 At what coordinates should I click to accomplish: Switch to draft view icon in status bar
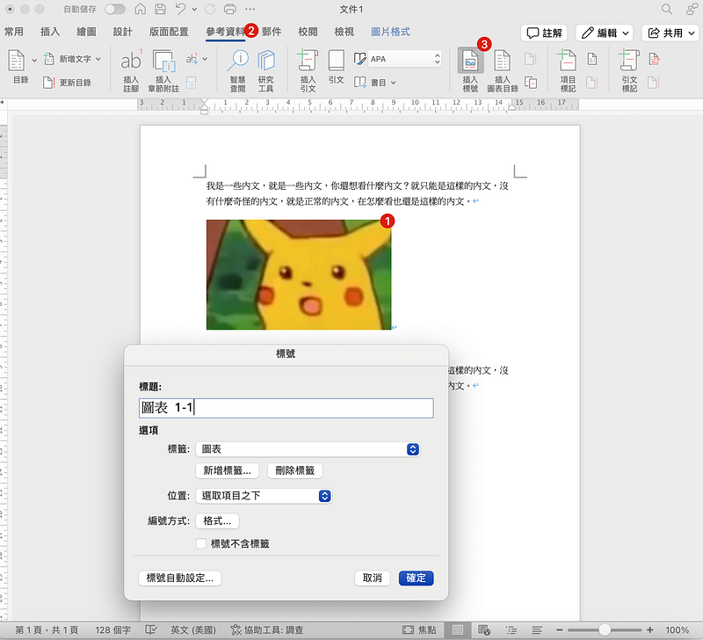(x=537, y=629)
